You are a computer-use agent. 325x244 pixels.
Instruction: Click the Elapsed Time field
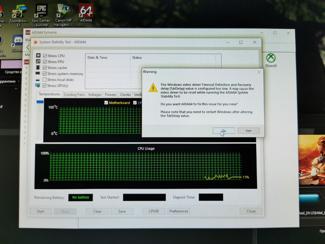[x=211, y=197]
